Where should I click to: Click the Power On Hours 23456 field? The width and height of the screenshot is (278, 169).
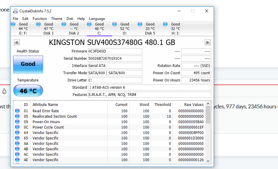click(x=196, y=80)
